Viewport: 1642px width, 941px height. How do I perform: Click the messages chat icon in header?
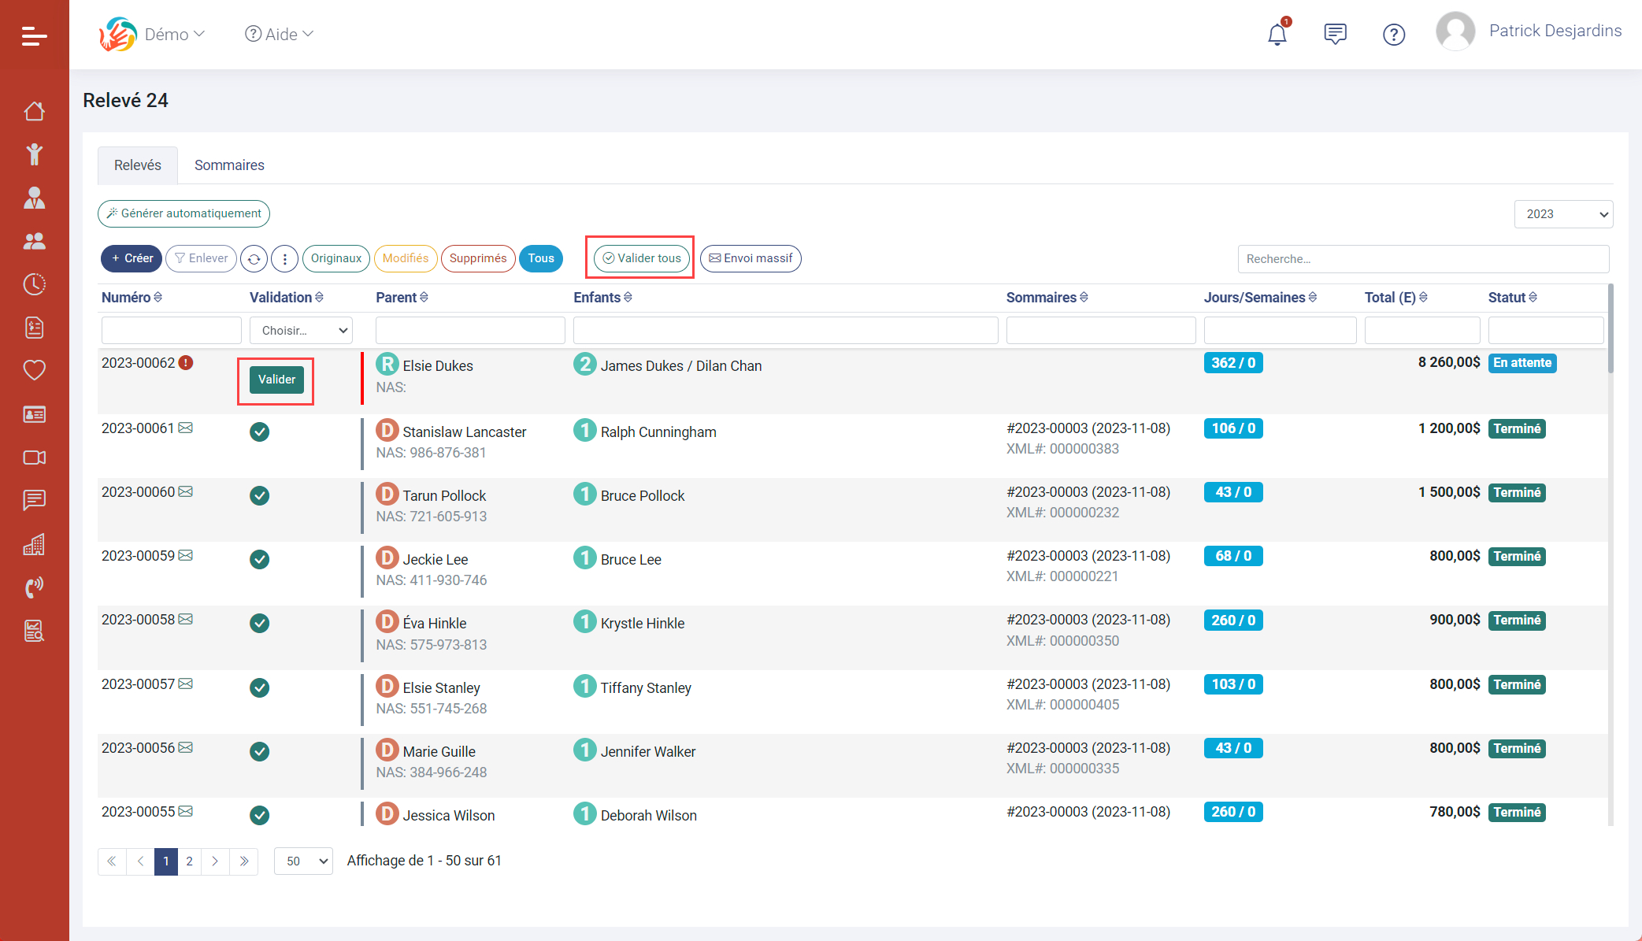click(1335, 35)
